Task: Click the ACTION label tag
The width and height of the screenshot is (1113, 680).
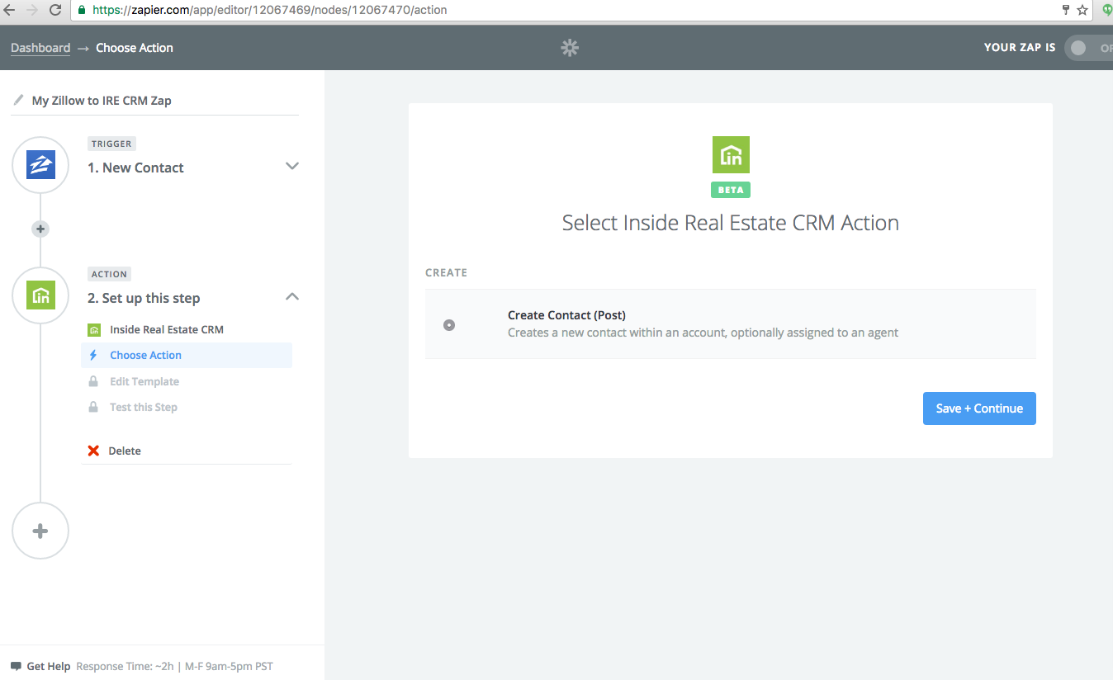Action: pyautogui.click(x=110, y=274)
